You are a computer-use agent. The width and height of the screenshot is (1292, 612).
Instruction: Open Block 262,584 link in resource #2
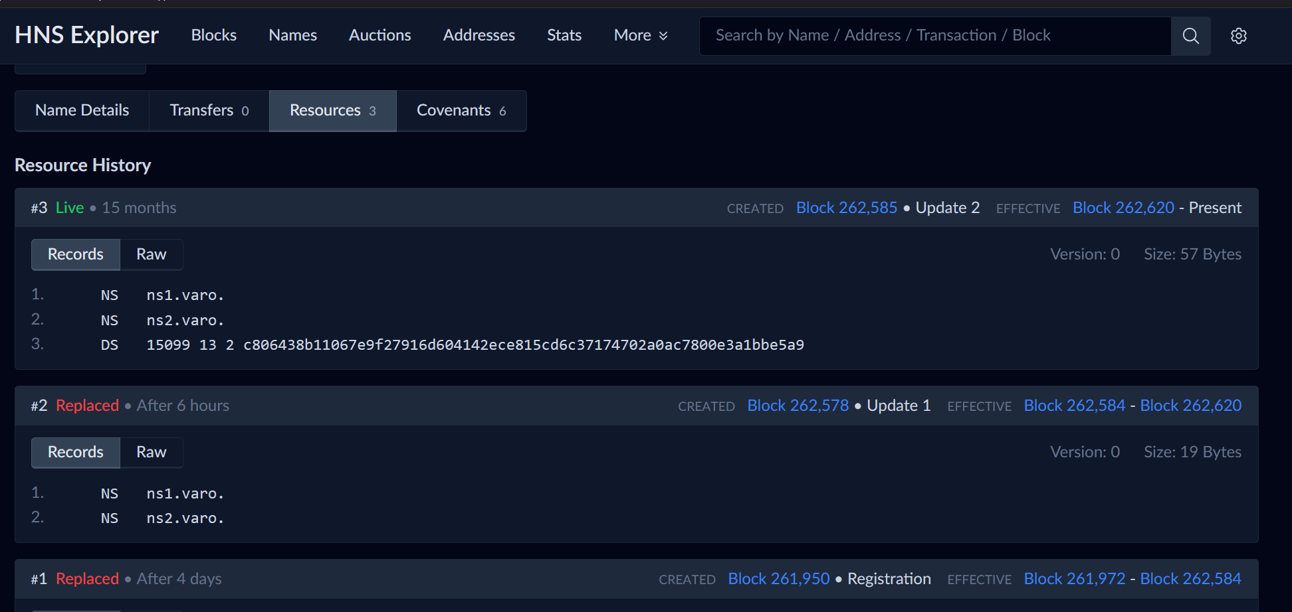(1075, 406)
